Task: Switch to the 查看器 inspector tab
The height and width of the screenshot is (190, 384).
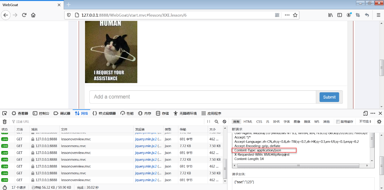Action: click(20, 113)
